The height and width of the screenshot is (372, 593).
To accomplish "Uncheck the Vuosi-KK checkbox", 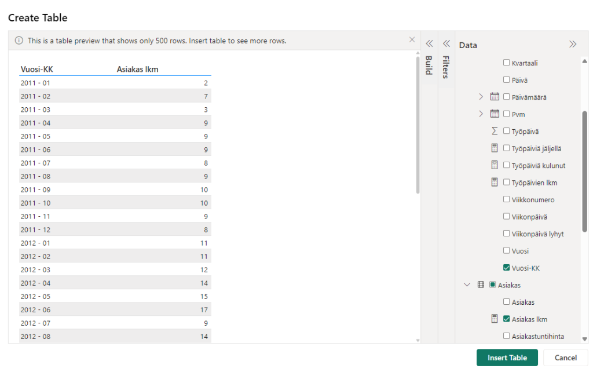I will click(506, 268).
